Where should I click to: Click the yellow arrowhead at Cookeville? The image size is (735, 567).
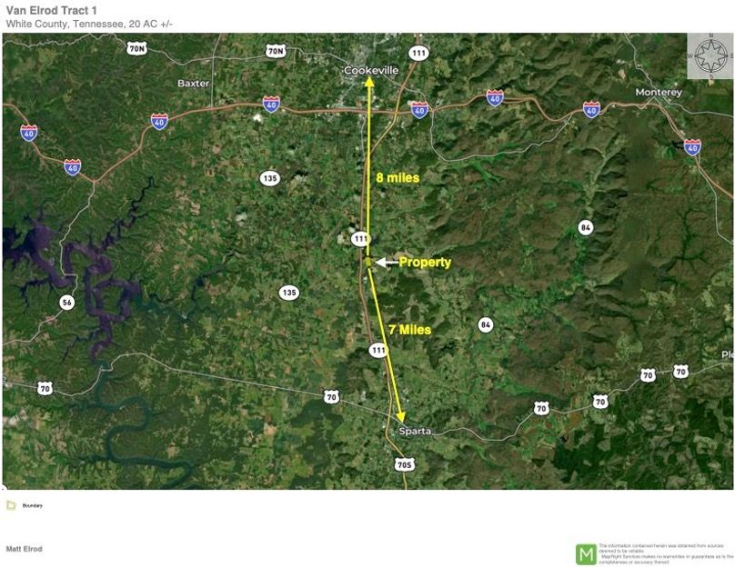coord(370,83)
